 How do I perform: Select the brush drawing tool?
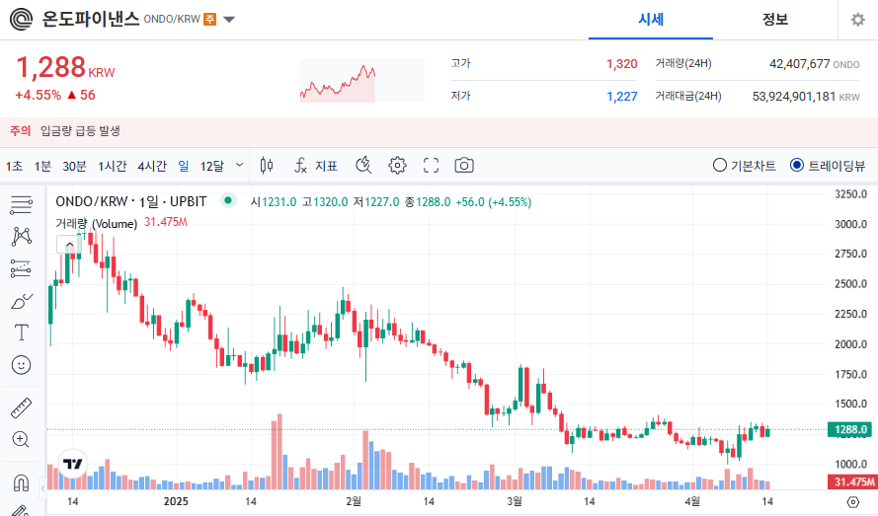(22, 301)
